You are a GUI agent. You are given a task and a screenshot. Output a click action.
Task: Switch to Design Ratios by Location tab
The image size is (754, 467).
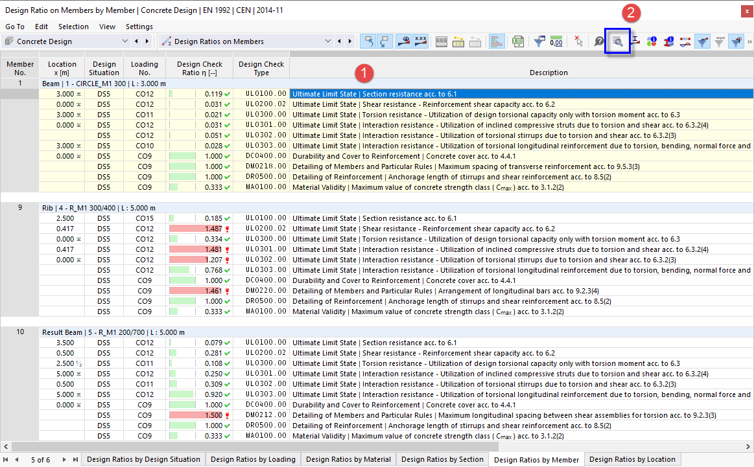[632, 459]
